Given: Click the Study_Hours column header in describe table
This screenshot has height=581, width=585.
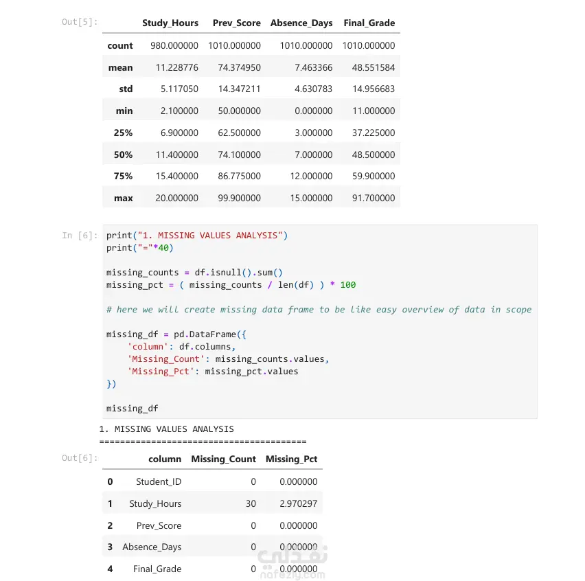Looking at the screenshot, I should 170,23.
